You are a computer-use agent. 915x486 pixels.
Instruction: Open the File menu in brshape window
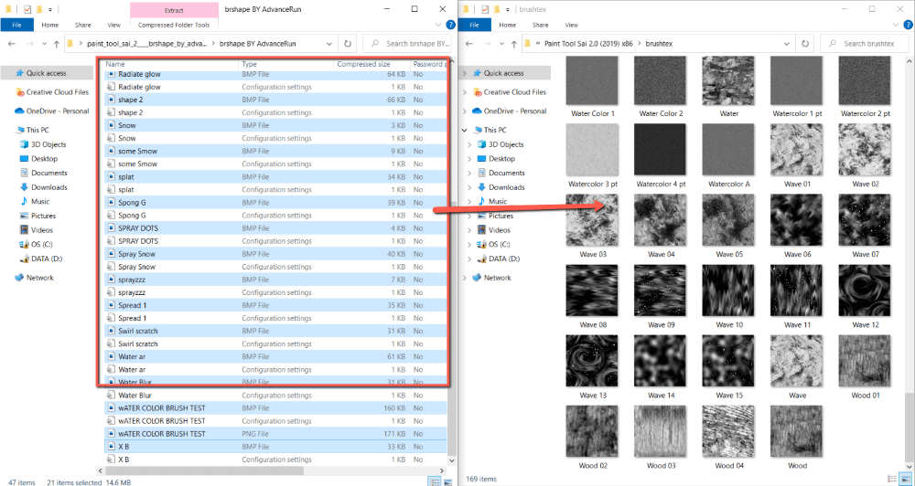click(x=16, y=25)
